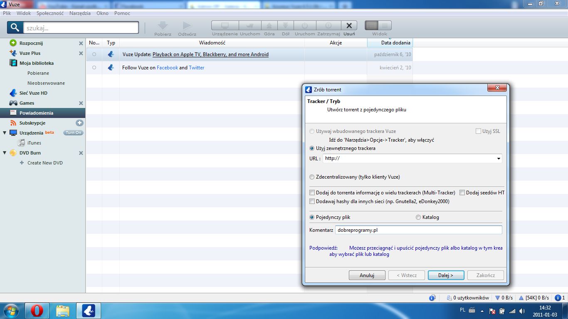Toggle Dodaj seedów HT checkbox

click(x=462, y=193)
